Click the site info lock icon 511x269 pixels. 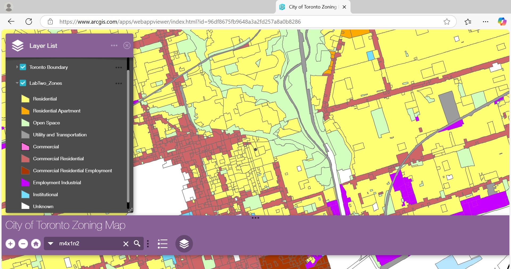[50, 22]
